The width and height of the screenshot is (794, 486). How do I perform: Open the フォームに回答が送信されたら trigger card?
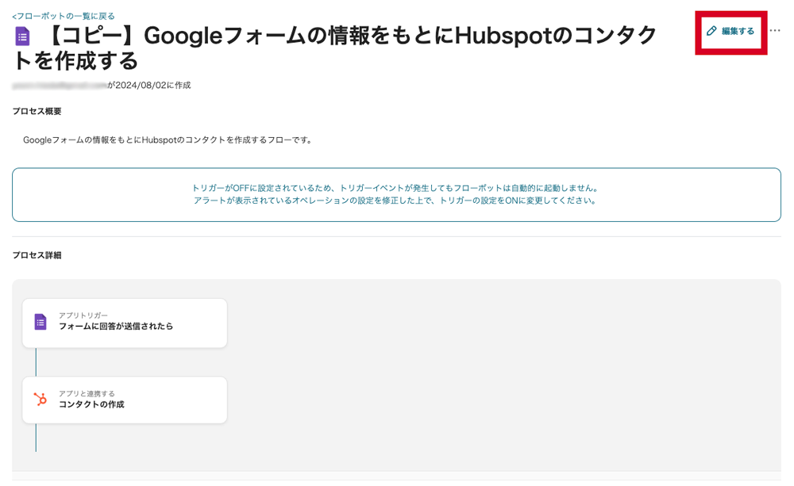click(125, 323)
